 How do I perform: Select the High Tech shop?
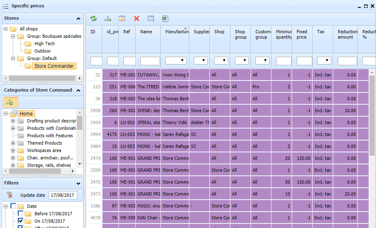pos(44,44)
